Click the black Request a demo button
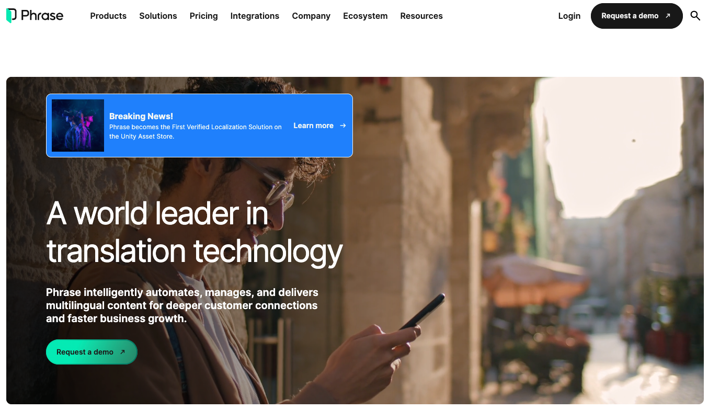This screenshot has width=708, height=410. click(636, 16)
